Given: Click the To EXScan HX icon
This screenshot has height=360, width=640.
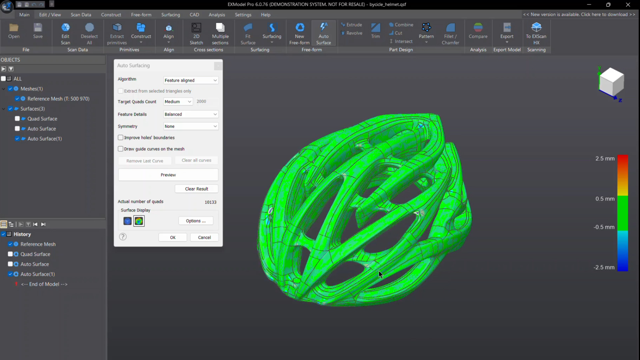Looking at the screenshot, I should [536, 28].
